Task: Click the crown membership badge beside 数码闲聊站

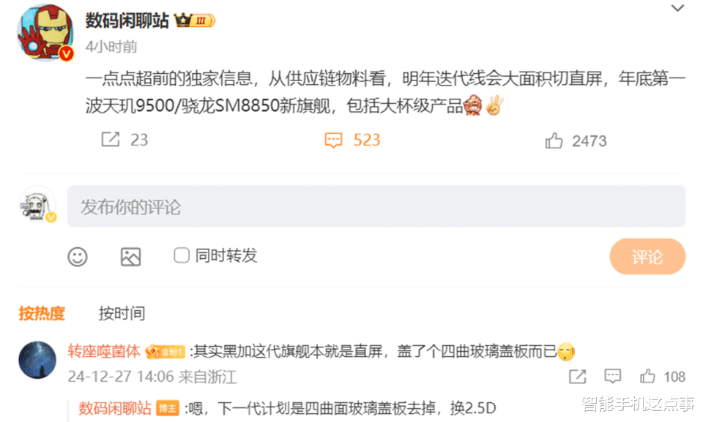Action: coord(195,20)
